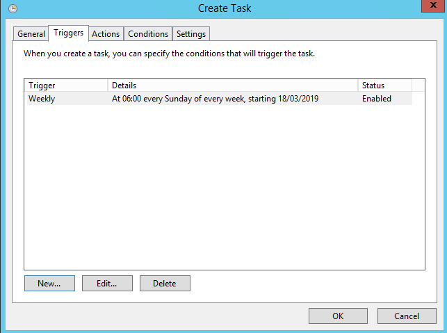Click the clock icon in the title bar
The height and width of the screenshot is (333, 447).
(13, 9)
